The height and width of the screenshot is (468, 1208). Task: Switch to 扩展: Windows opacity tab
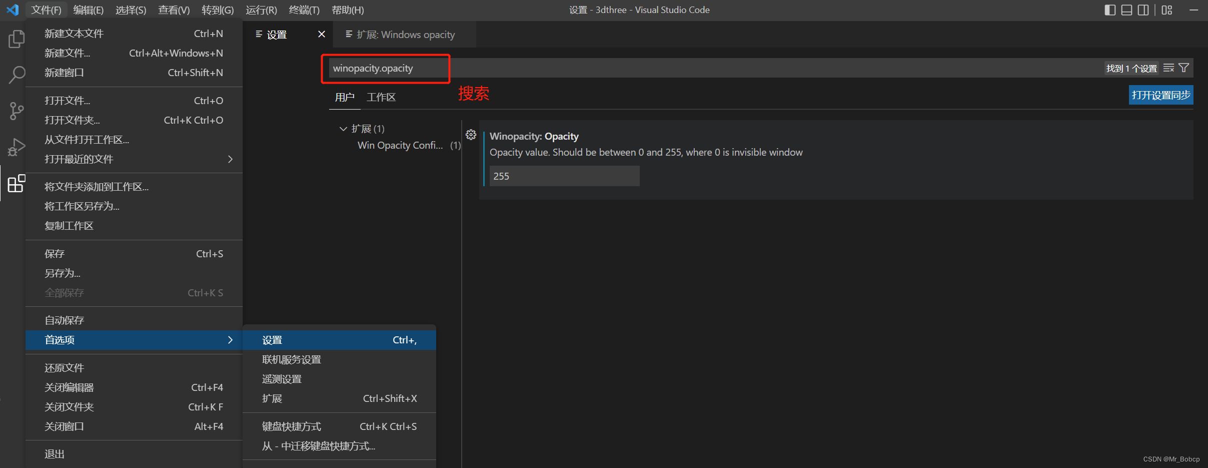(405, 35)
